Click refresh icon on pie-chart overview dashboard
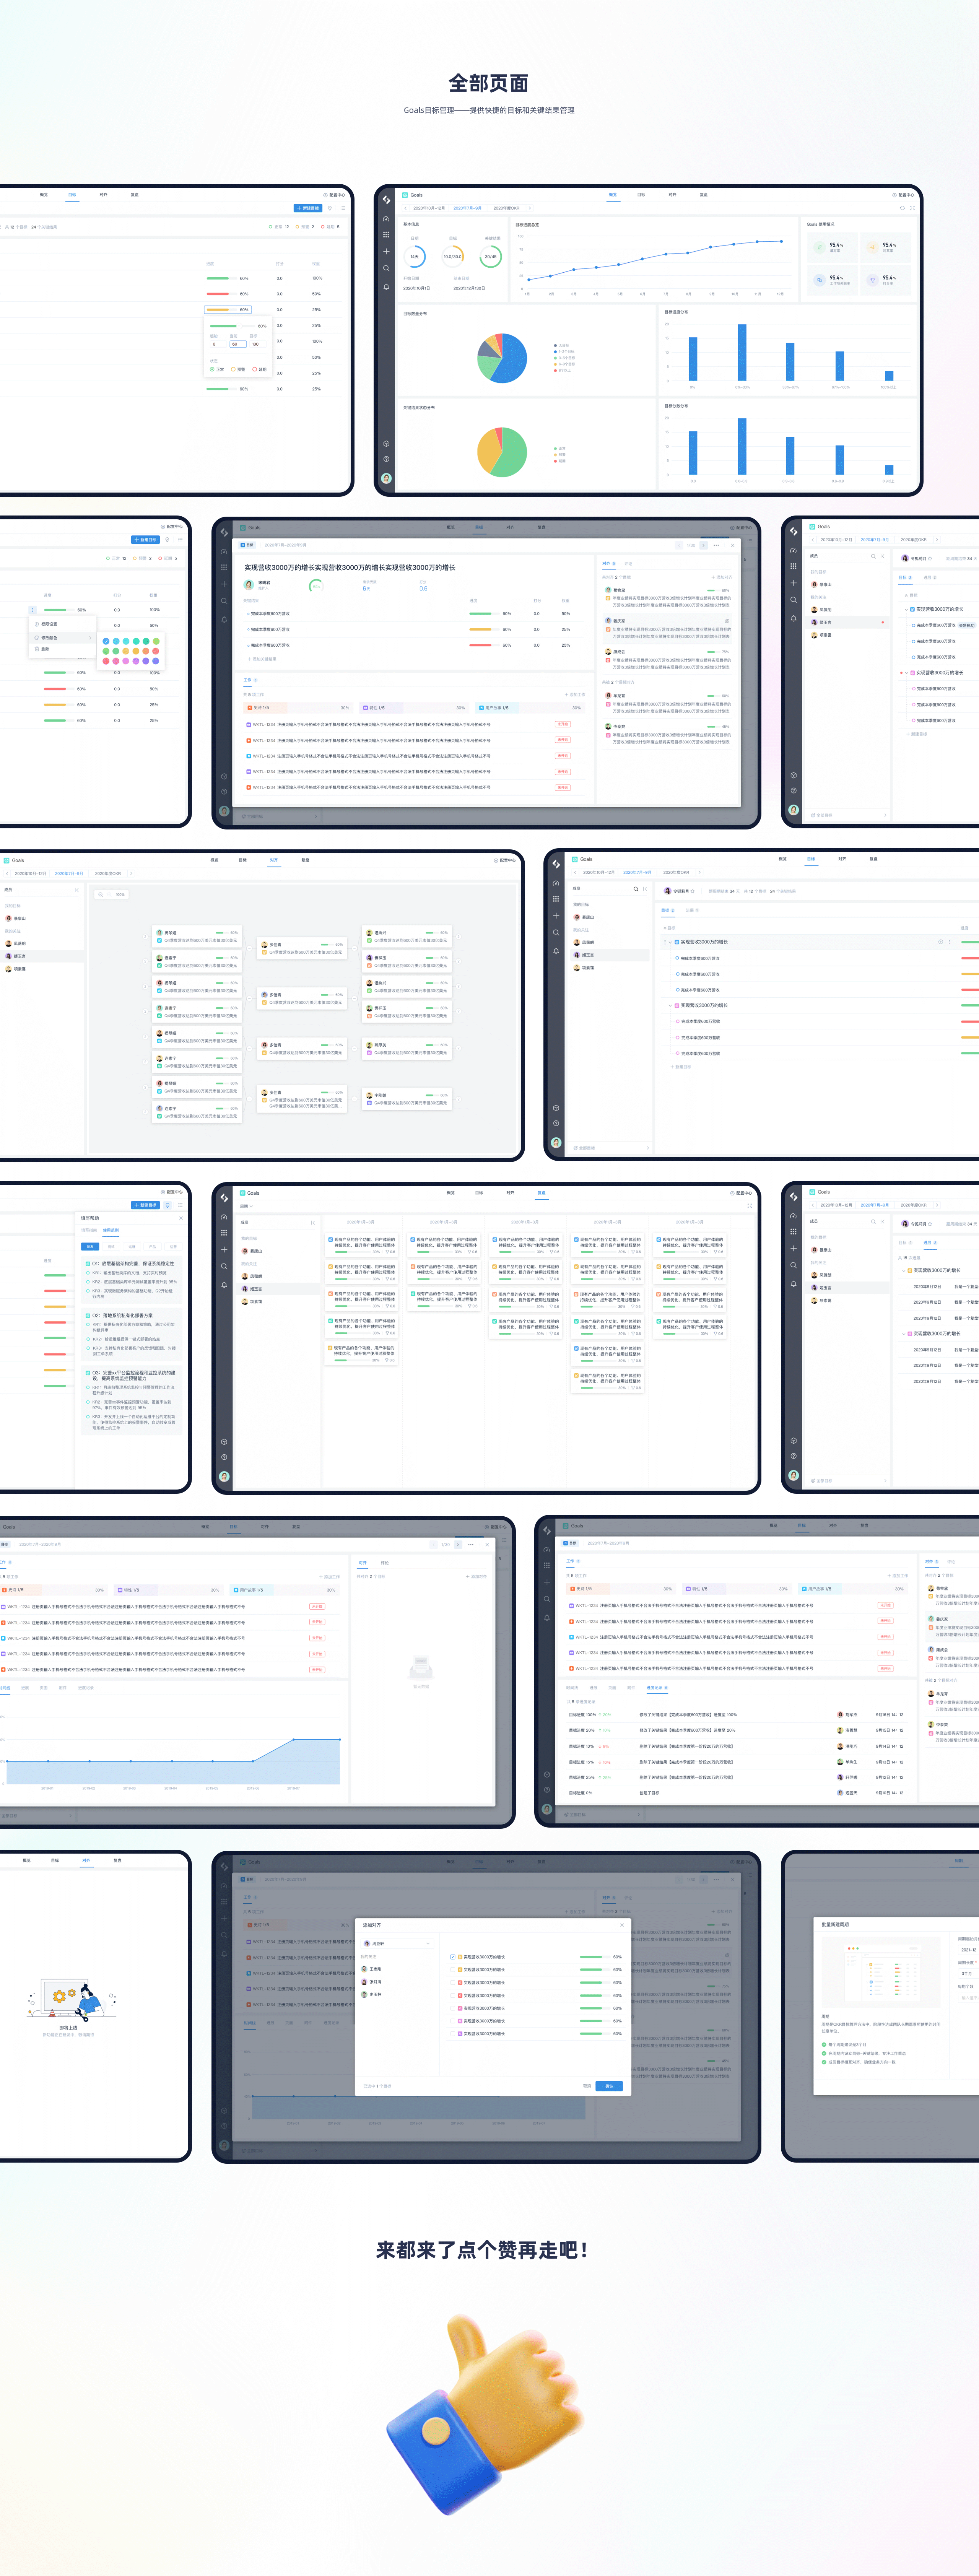This screenshot has height=2576, width=979. click(x=902, y=208)
